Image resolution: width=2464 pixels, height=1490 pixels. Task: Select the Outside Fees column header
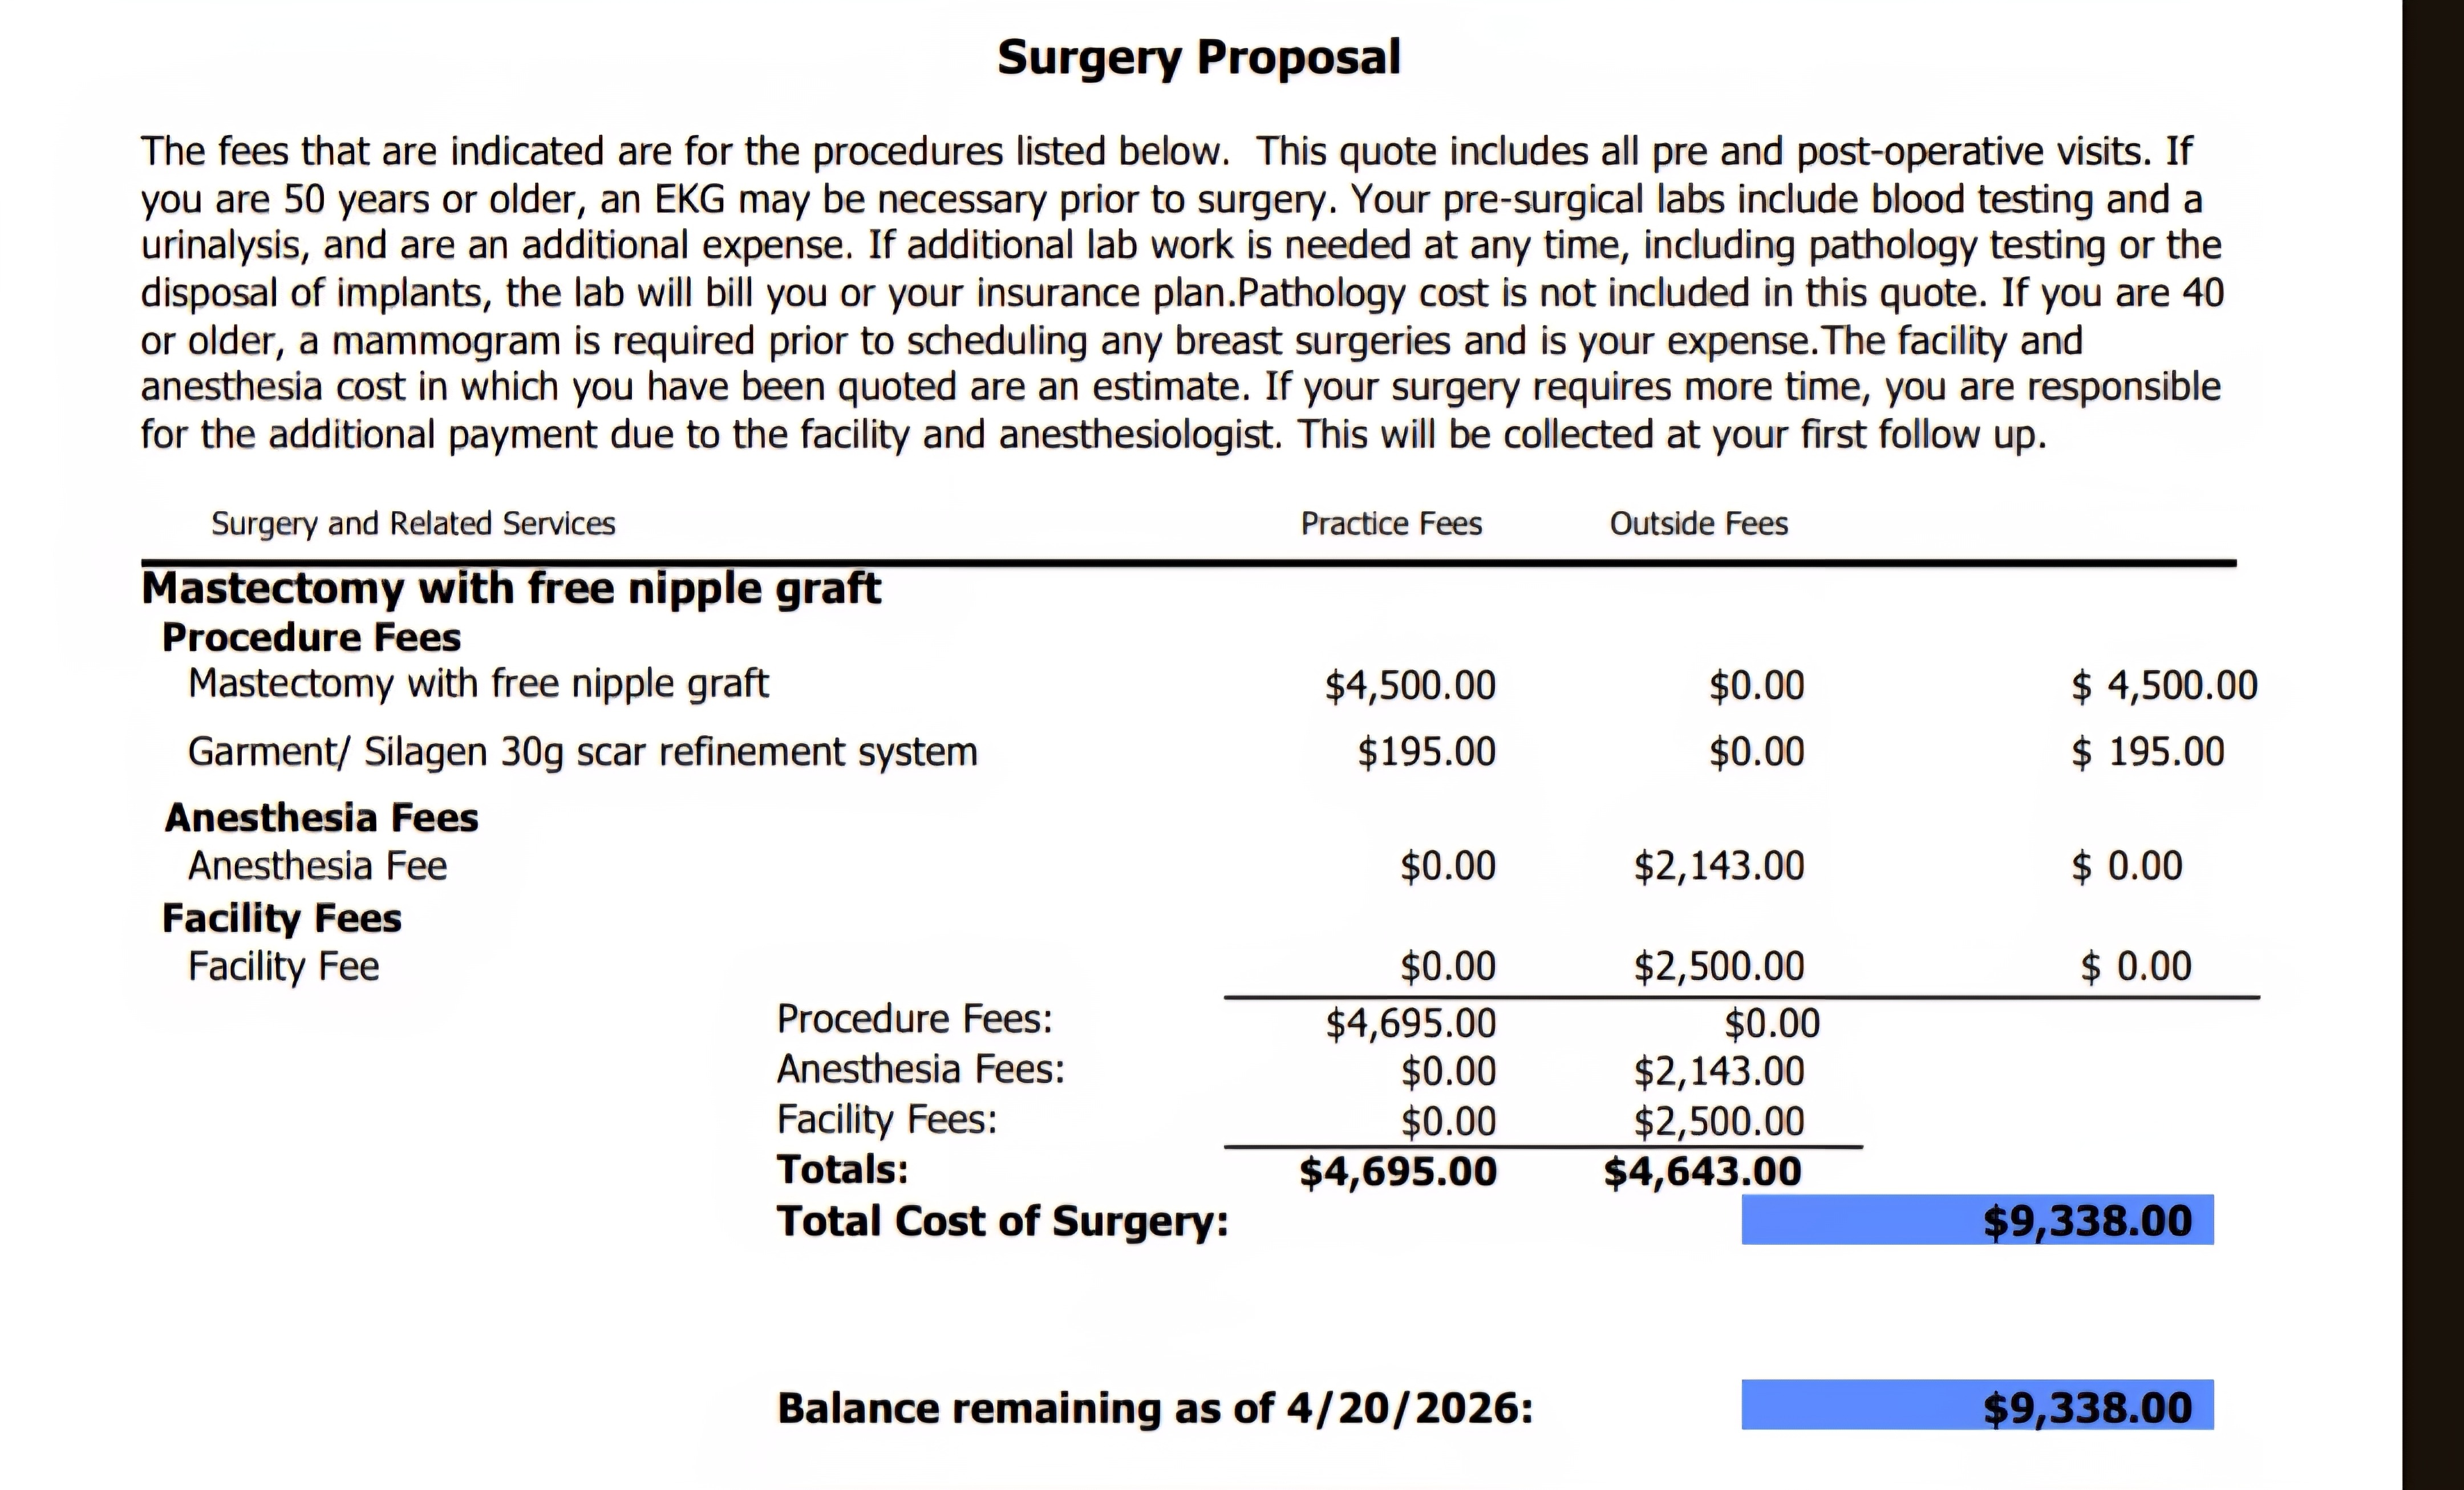(x=1698, y=523)
